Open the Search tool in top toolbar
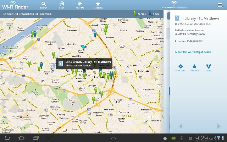Image resolution: width=227 pixels, height=142 pixels. click(x=44, y=5)
